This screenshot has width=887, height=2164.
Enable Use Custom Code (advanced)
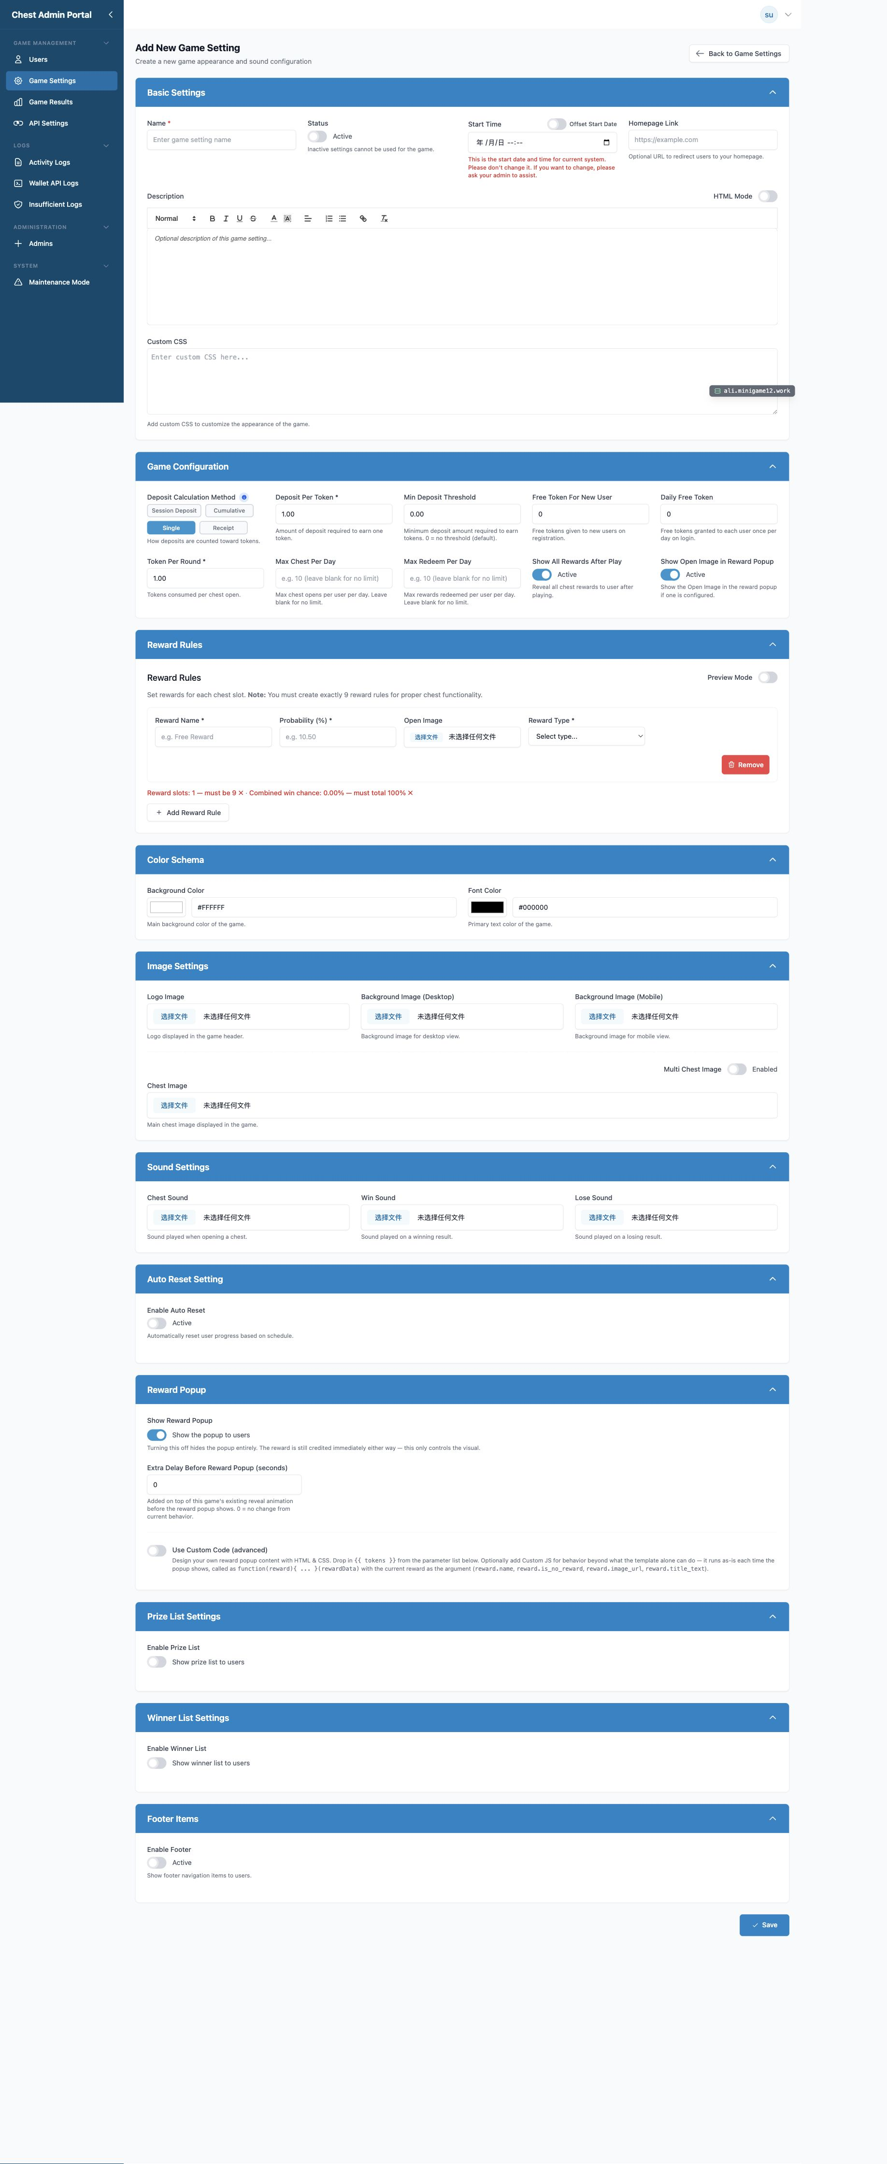(157, 1551)
